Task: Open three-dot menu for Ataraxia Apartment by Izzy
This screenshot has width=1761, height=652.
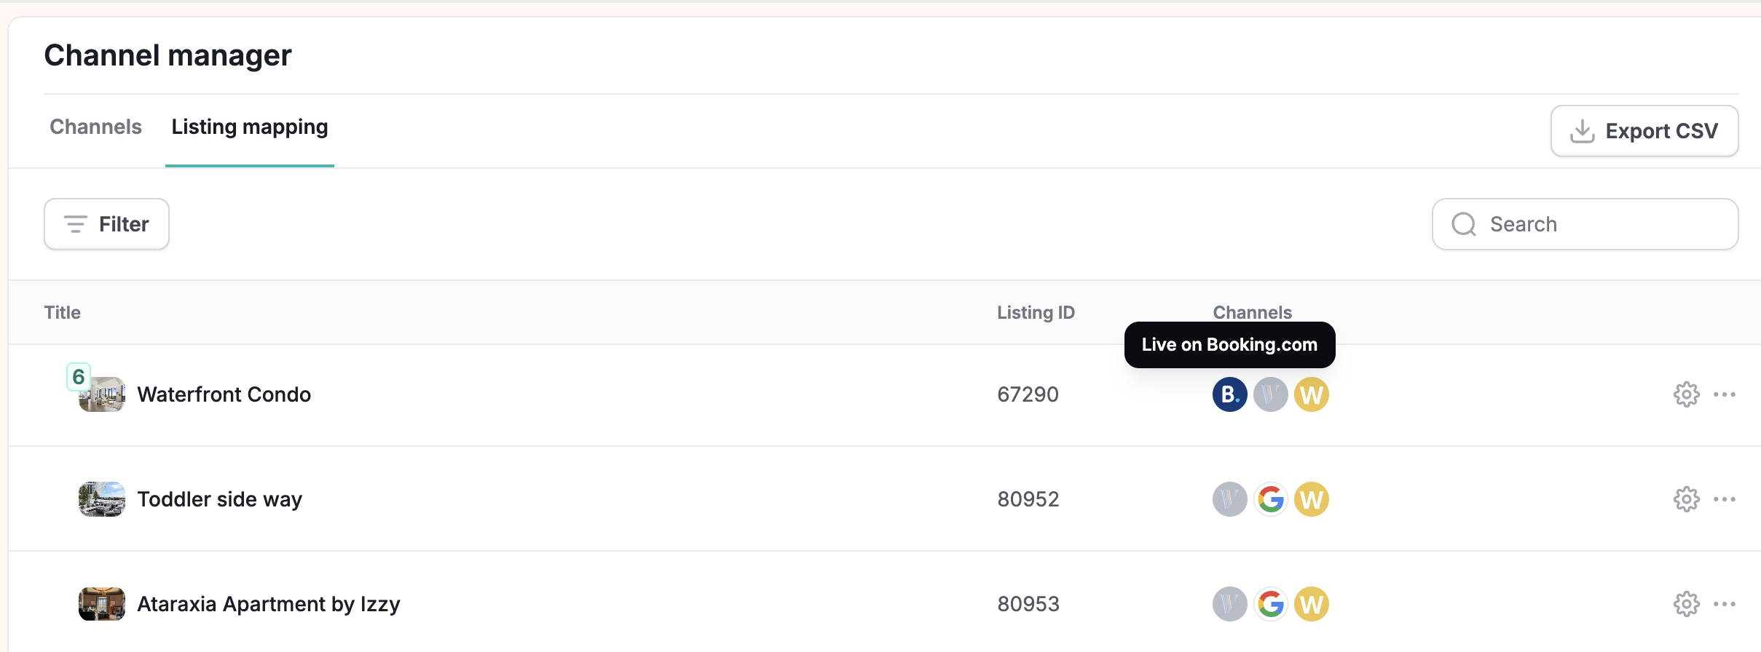Action: pos(1724,604)
